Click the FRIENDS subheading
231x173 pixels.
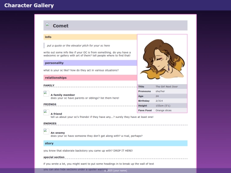(50, 104)
